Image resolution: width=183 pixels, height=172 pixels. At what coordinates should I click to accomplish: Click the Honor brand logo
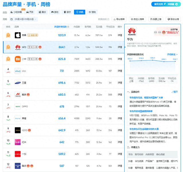[x=18, y=118]
